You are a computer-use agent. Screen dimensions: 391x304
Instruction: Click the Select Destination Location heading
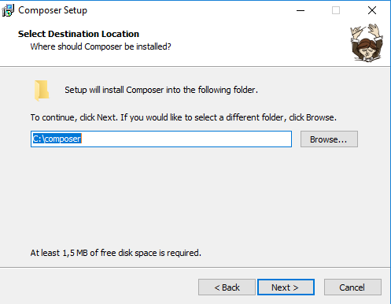[79, 34]
